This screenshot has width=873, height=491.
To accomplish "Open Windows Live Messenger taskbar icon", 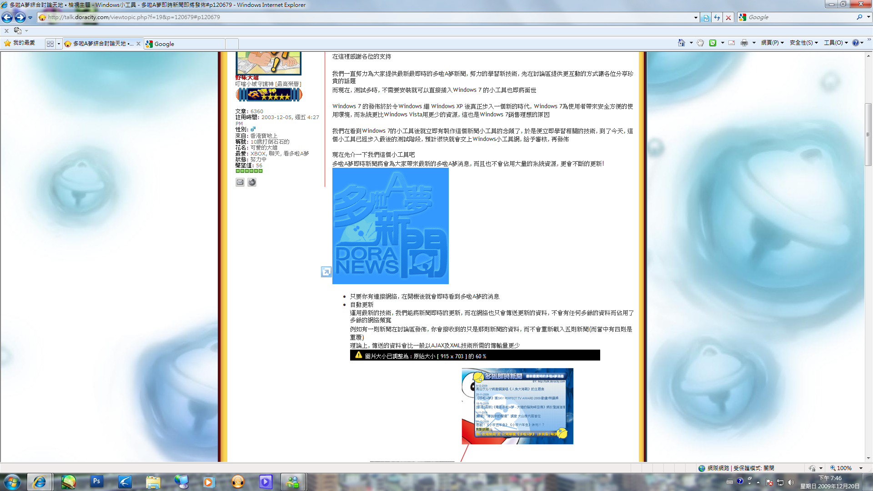I will (x=293, y=482).
